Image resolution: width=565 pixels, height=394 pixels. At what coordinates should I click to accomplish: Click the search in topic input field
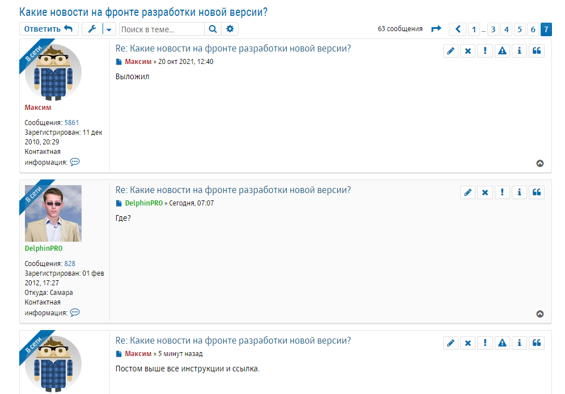tap(162, 29)
